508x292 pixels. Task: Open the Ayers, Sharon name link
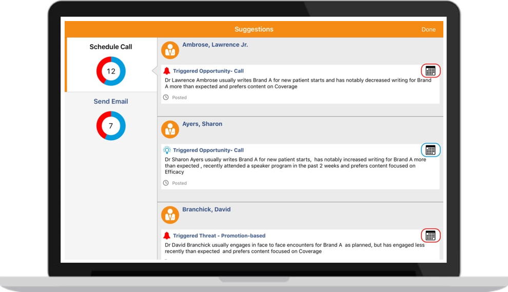click(202, 124)
